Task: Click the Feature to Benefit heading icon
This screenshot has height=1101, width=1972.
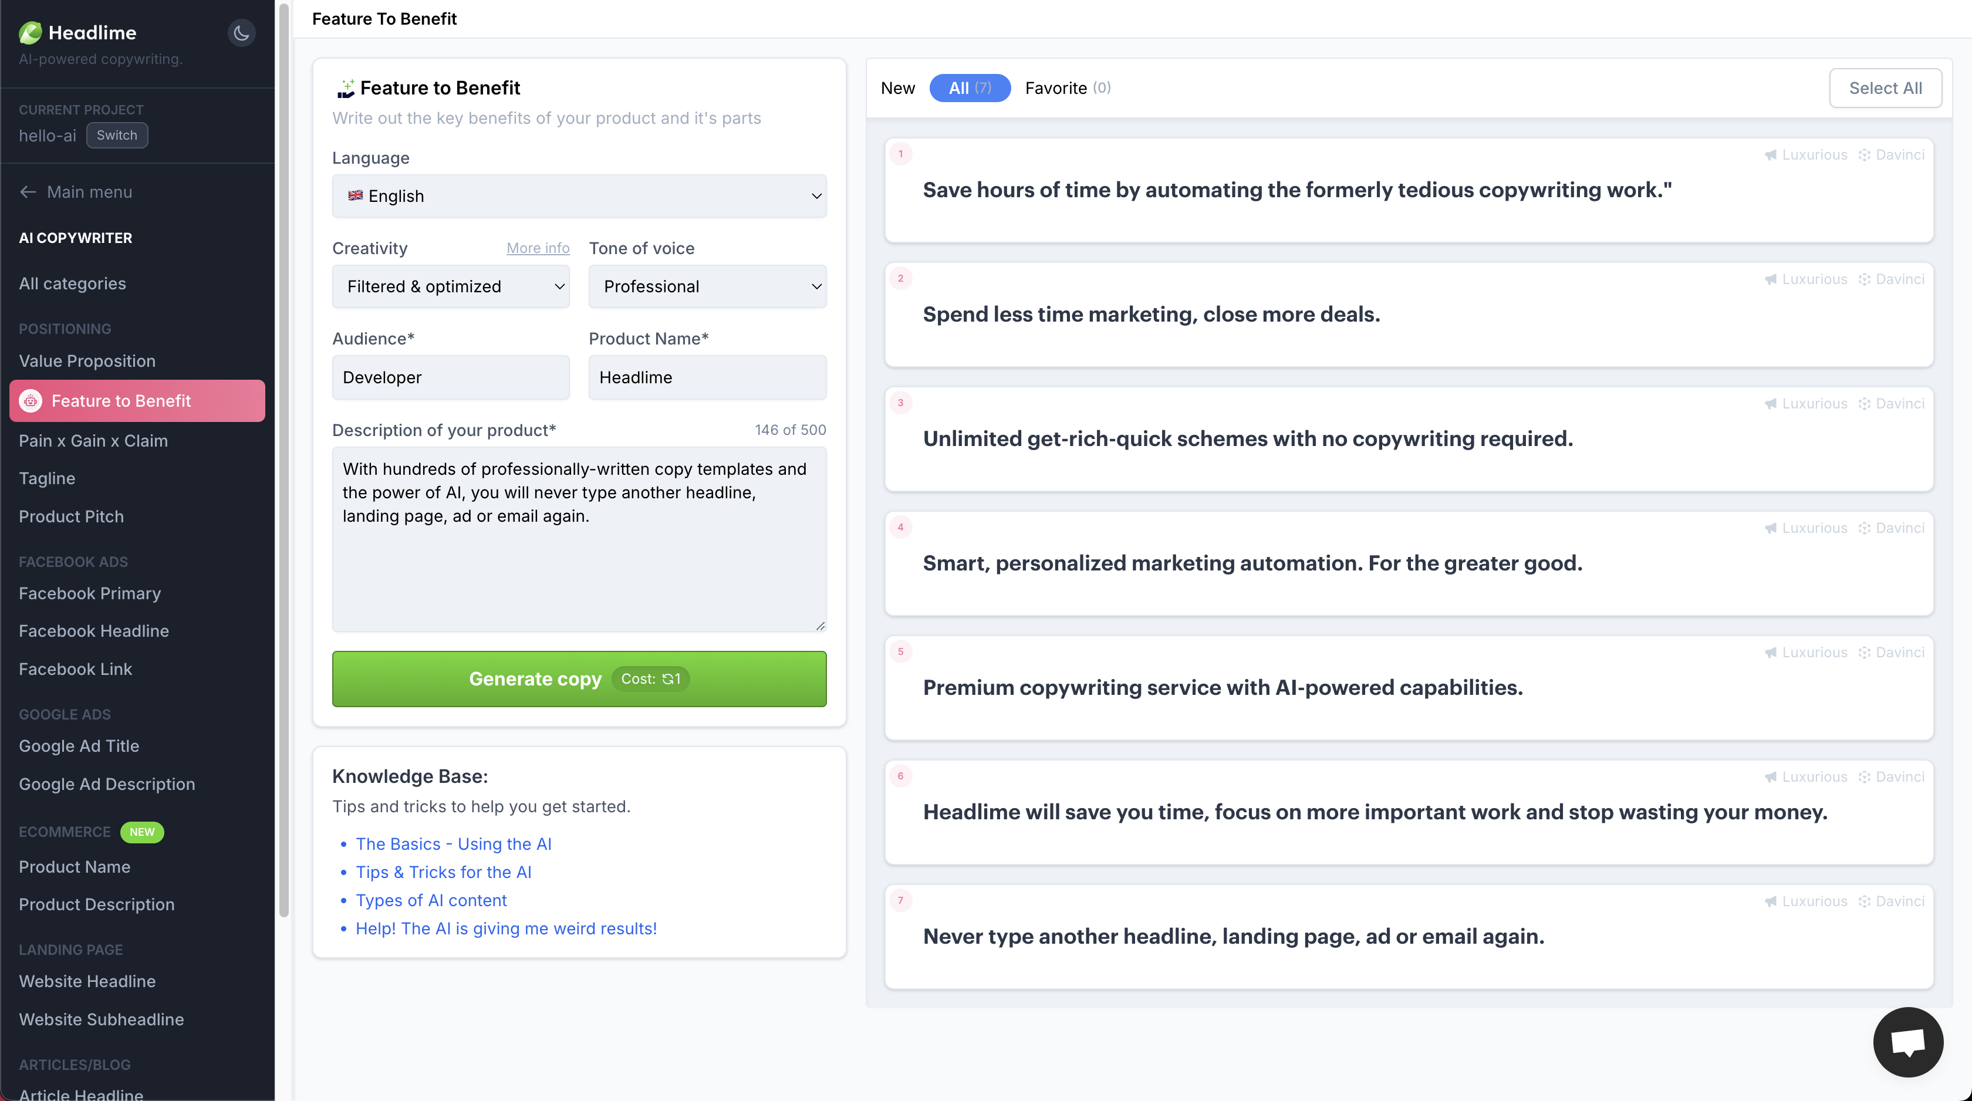Action: pyautogui.click(x=346, y=89)
